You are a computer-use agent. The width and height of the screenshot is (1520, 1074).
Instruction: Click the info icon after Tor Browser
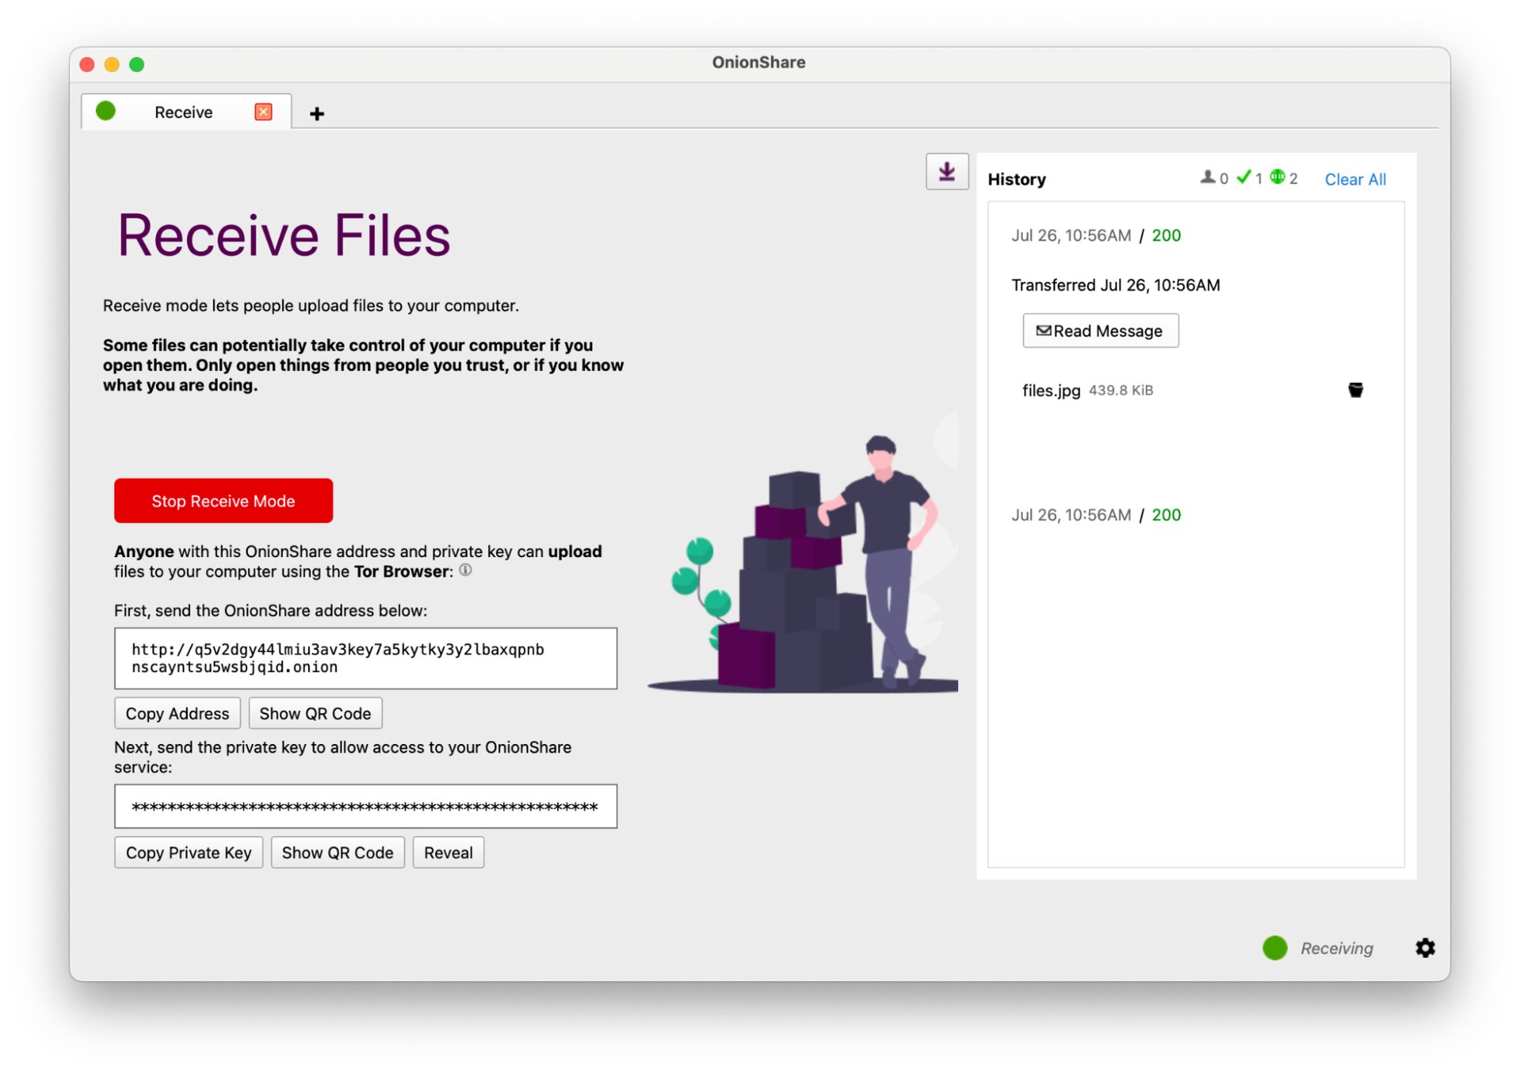465,570
